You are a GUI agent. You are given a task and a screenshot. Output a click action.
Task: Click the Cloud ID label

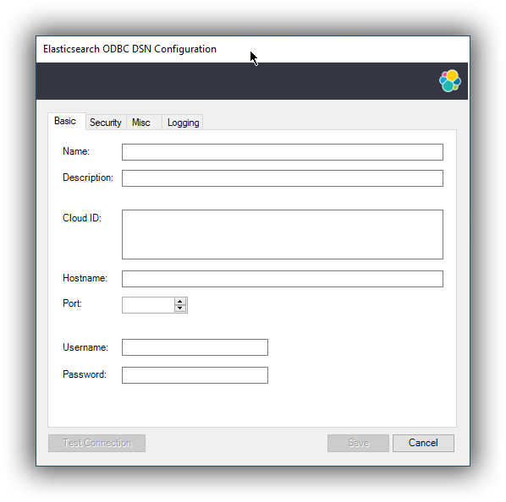click(82, 218)
